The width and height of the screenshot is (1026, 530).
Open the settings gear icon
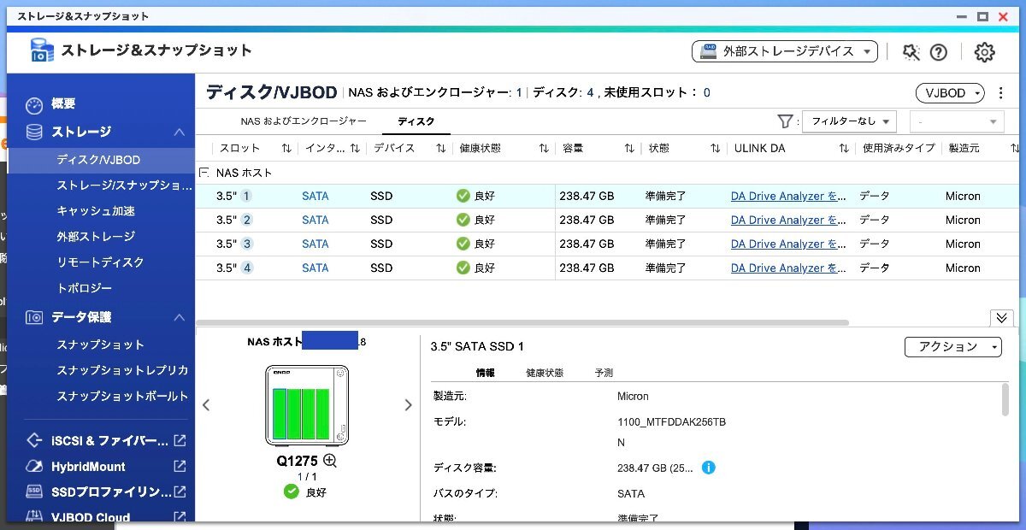[984, 52]
